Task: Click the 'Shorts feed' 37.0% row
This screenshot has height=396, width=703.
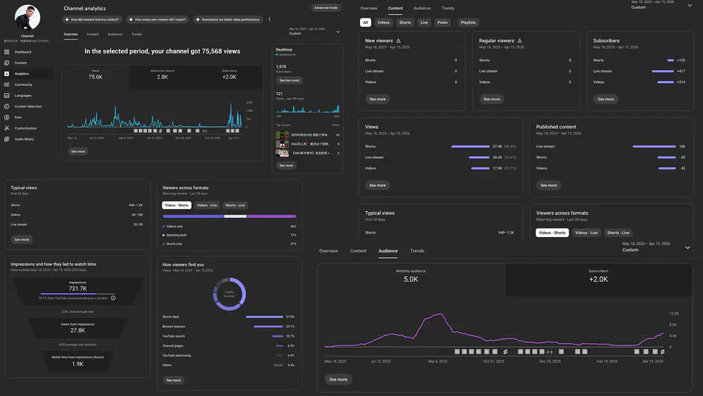Action: tap(228, 317)
